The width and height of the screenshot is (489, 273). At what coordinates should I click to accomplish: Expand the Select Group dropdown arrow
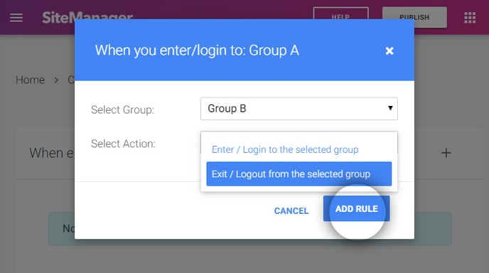390,108
